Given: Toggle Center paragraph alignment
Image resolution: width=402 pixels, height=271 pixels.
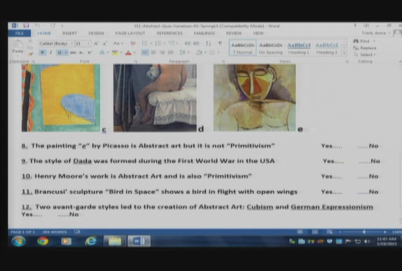Looking at the screenshot, I should tap(154, 52).
